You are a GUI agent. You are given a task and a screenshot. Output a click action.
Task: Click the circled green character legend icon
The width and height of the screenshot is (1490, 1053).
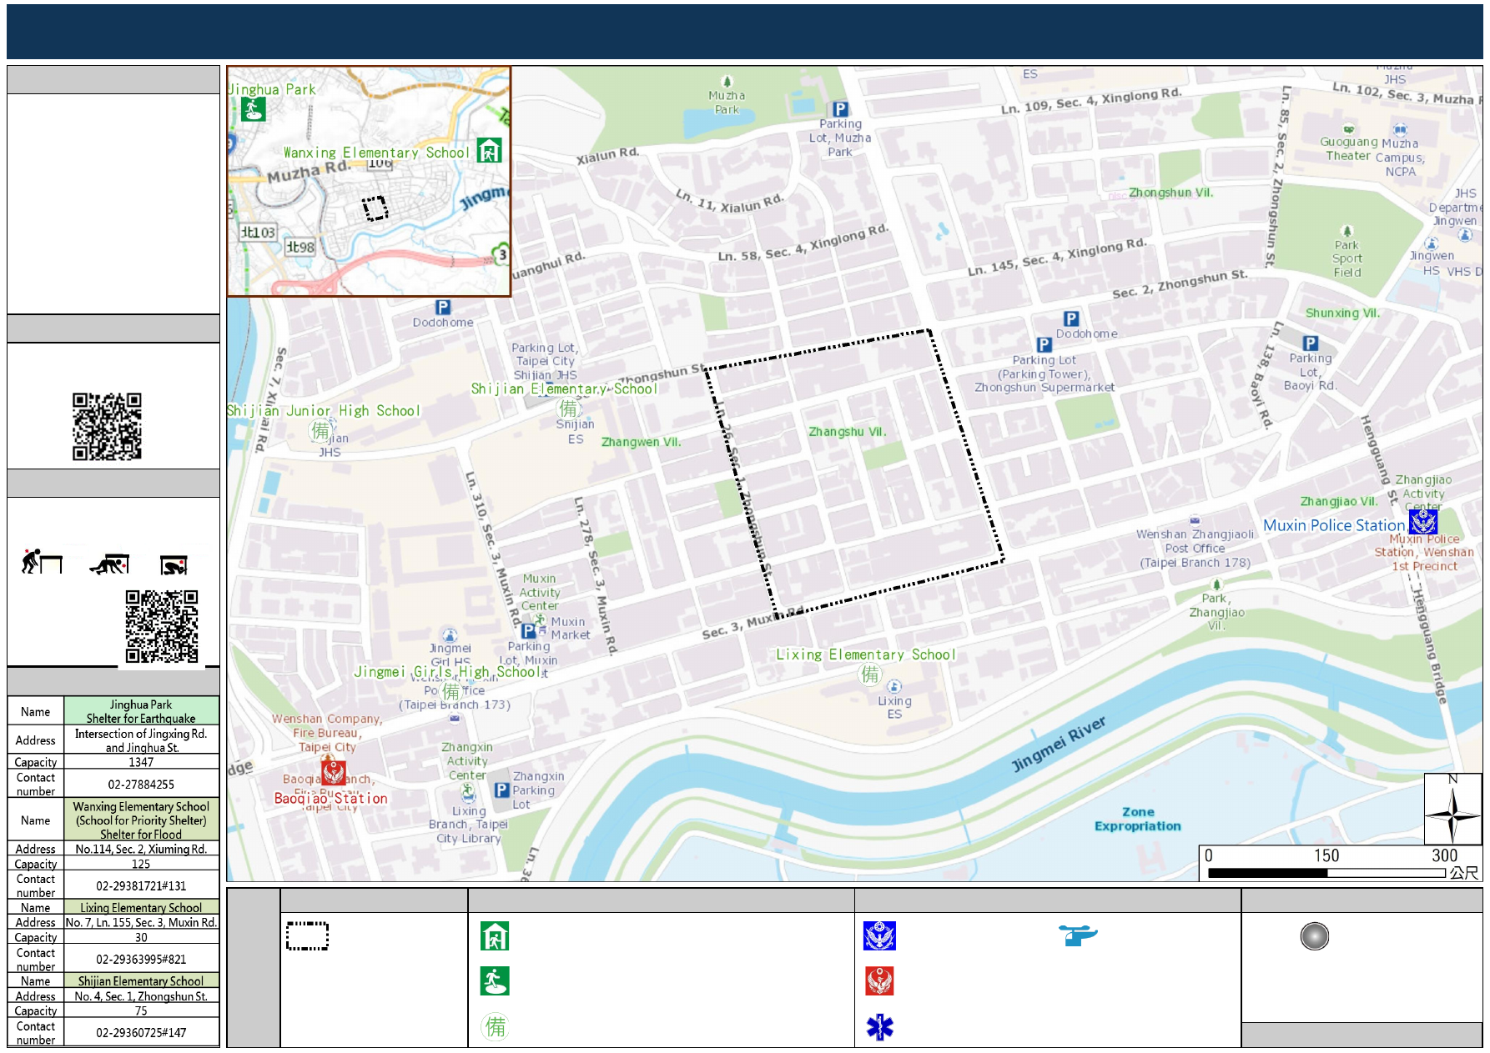pos(495,1026)
